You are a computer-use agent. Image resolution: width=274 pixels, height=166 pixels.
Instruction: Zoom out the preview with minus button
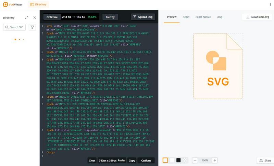[x=195, y=160]
